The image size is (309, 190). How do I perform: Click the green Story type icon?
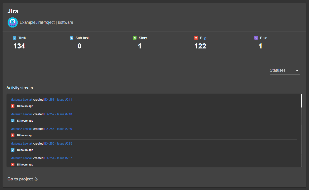pos(135,38)
